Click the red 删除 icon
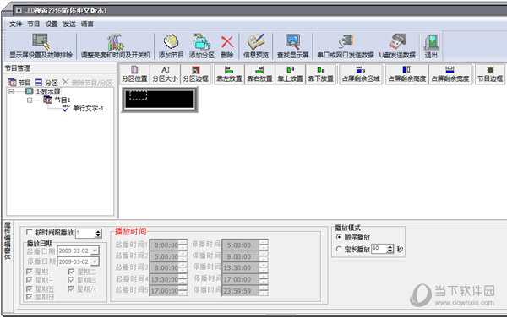Image resolution: width=507 pixels, height=318 pixels. (227, 46)
